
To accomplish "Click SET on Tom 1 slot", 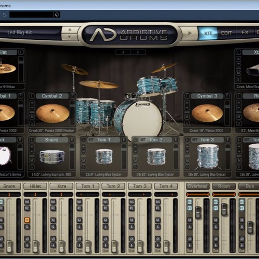I will [91, 140].
